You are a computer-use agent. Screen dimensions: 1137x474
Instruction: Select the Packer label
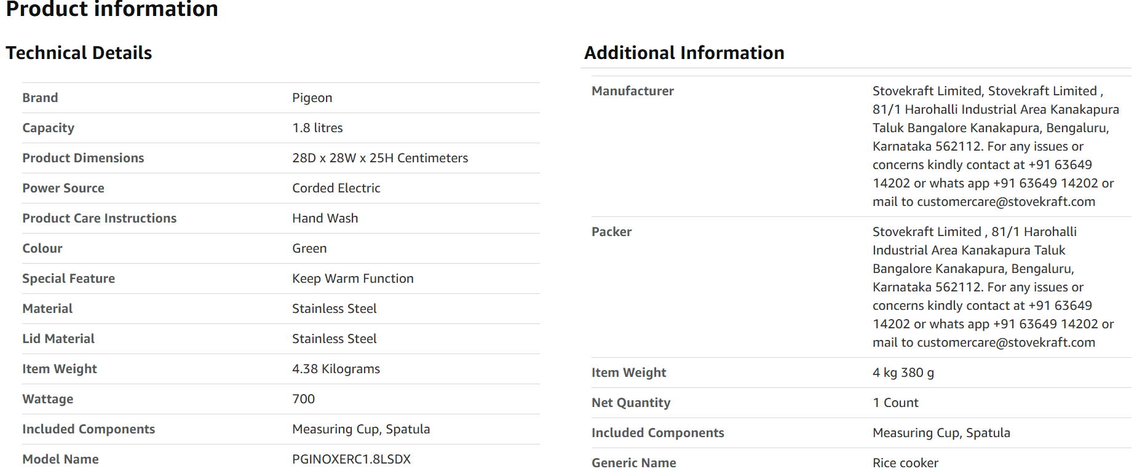click(x=611, y=232)
